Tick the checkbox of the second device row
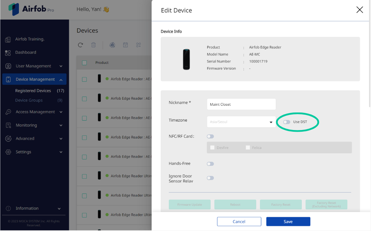The height and width of the screenshot is (231, 371). [84, 99]
